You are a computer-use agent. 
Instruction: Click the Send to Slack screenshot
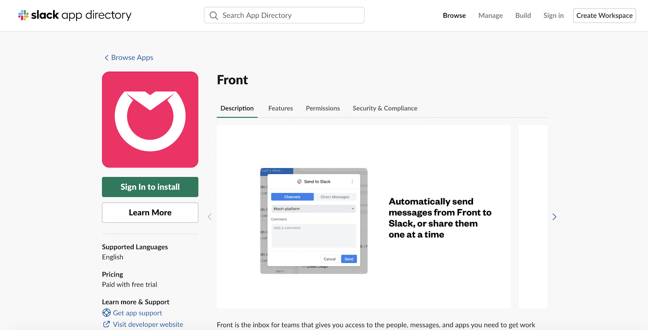pos(314,221)
